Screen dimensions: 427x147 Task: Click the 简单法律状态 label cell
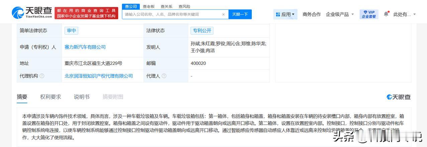click(39, 31)
